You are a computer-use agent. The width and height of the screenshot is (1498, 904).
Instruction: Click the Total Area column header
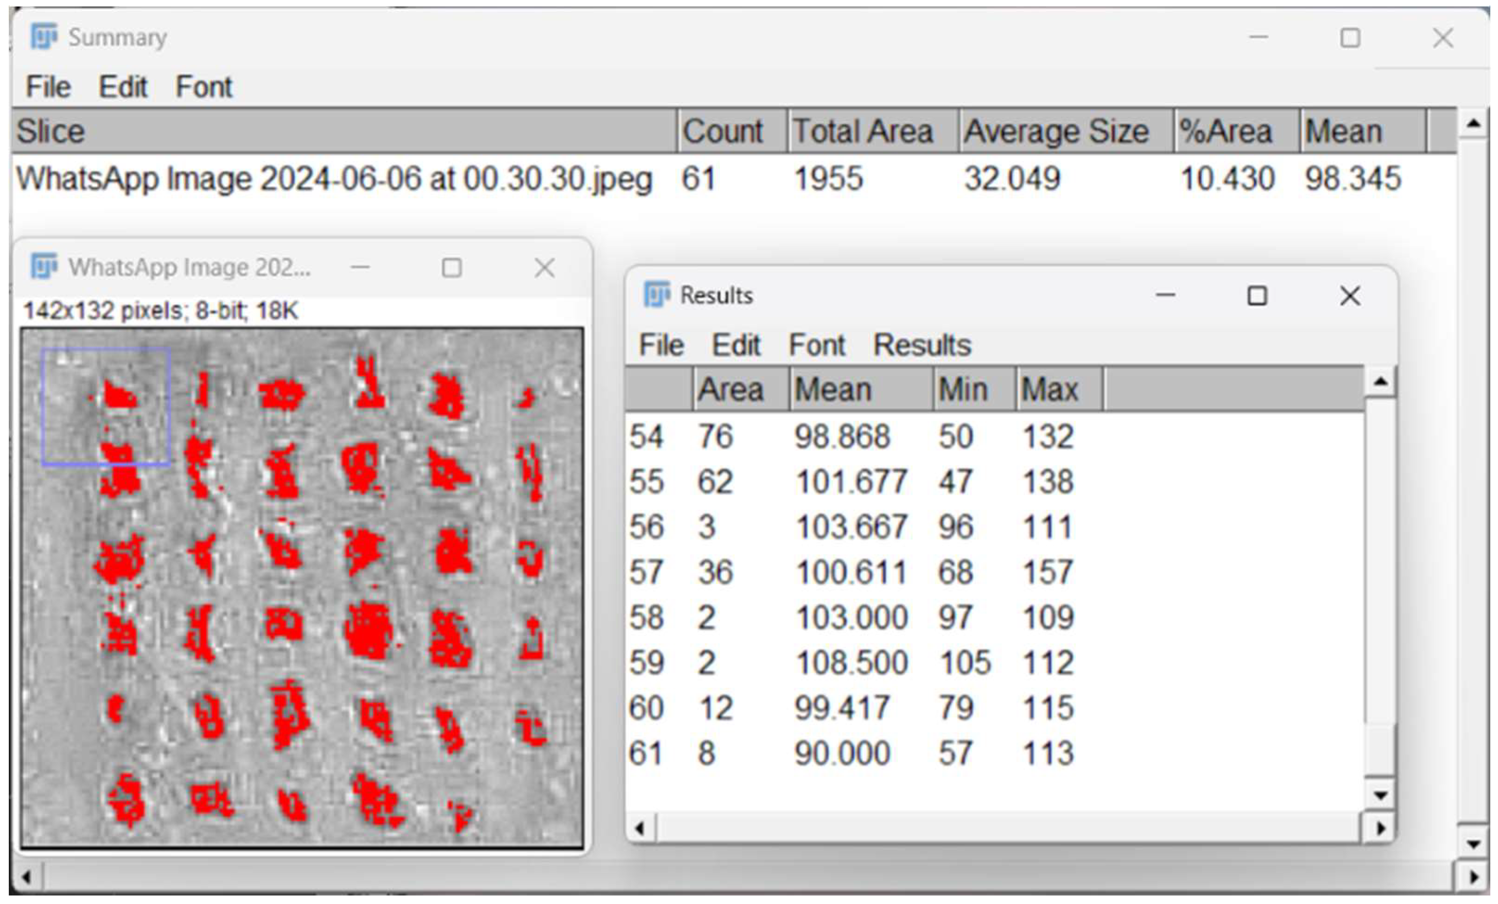coord(863,131)
